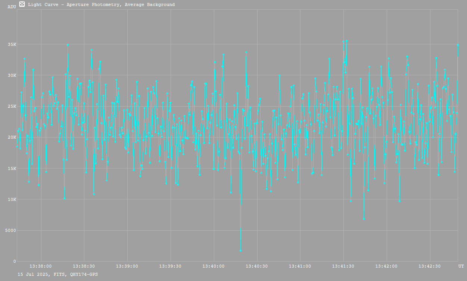Image resolution: width=467 pixels, height=281 pixels.
Task: Select the 35K y-axis tick label
Action: coord(12,44)
